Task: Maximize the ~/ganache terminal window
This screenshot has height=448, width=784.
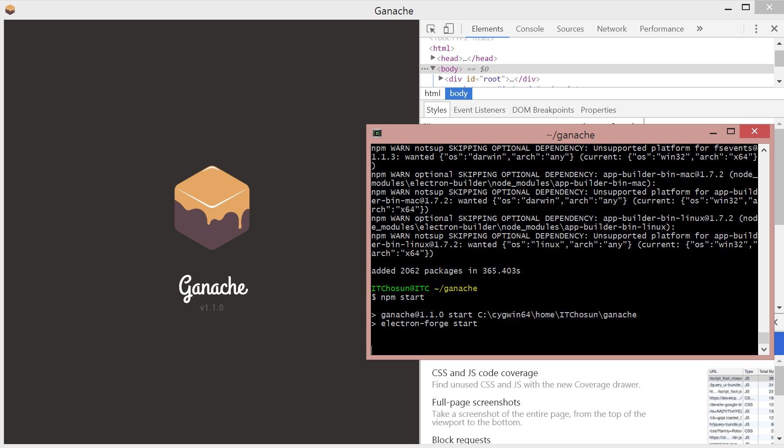Action: point(731,132)
